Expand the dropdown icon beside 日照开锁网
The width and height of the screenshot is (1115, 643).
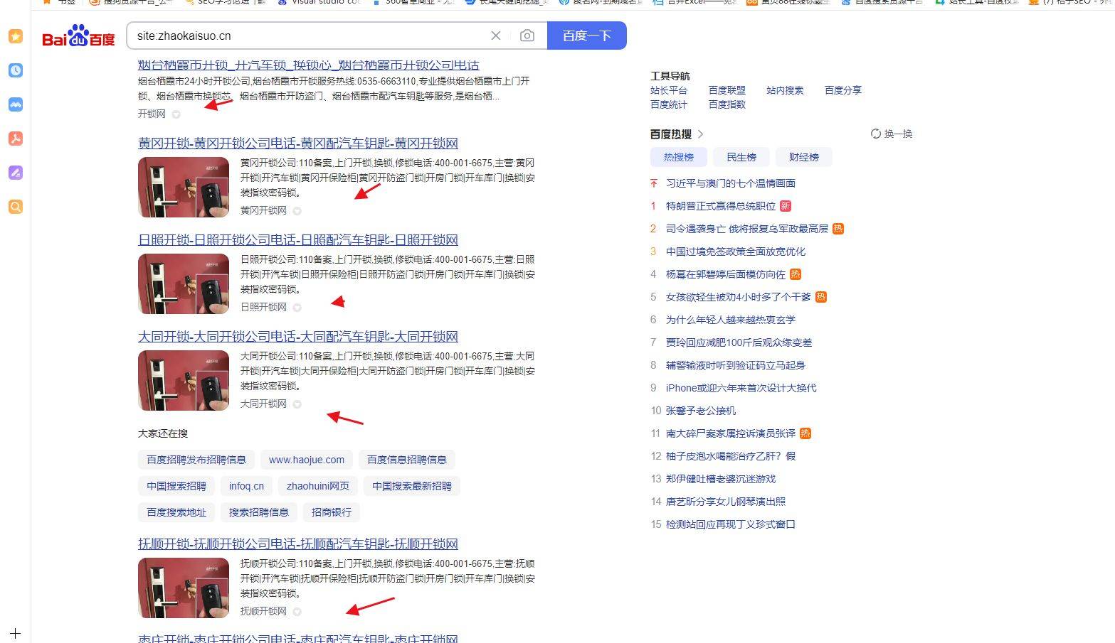click(297, 308)
